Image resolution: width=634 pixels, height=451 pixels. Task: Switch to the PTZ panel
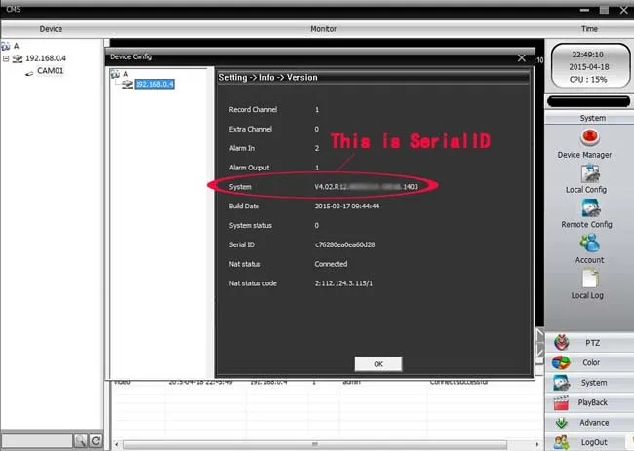coord(589,343)
